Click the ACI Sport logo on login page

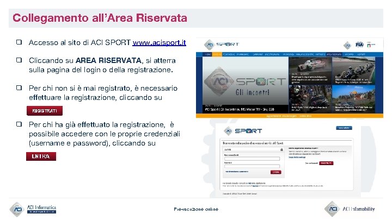(x=243, y=131)
